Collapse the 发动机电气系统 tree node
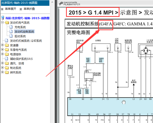The image size is (153, 123). 3,22
